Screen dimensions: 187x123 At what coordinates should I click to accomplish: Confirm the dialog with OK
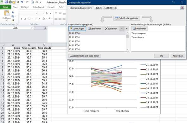(x=161, y=56)
